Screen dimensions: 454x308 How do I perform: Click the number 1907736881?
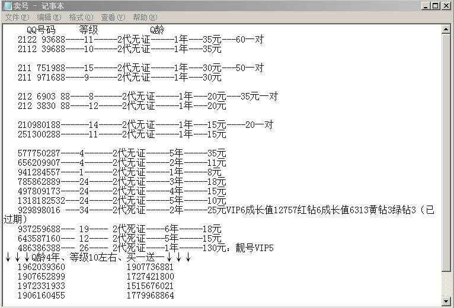tap(150, 267)
